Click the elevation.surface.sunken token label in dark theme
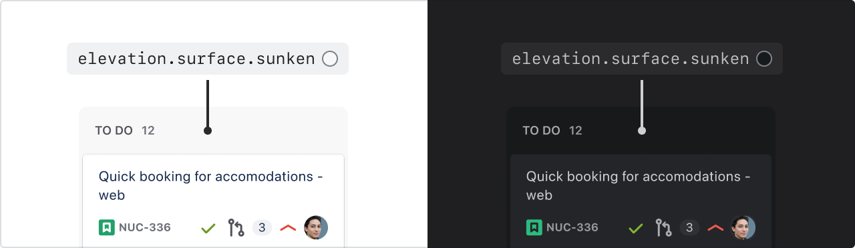The width and height of the screenshot is (855, 248). coord(631,59)
